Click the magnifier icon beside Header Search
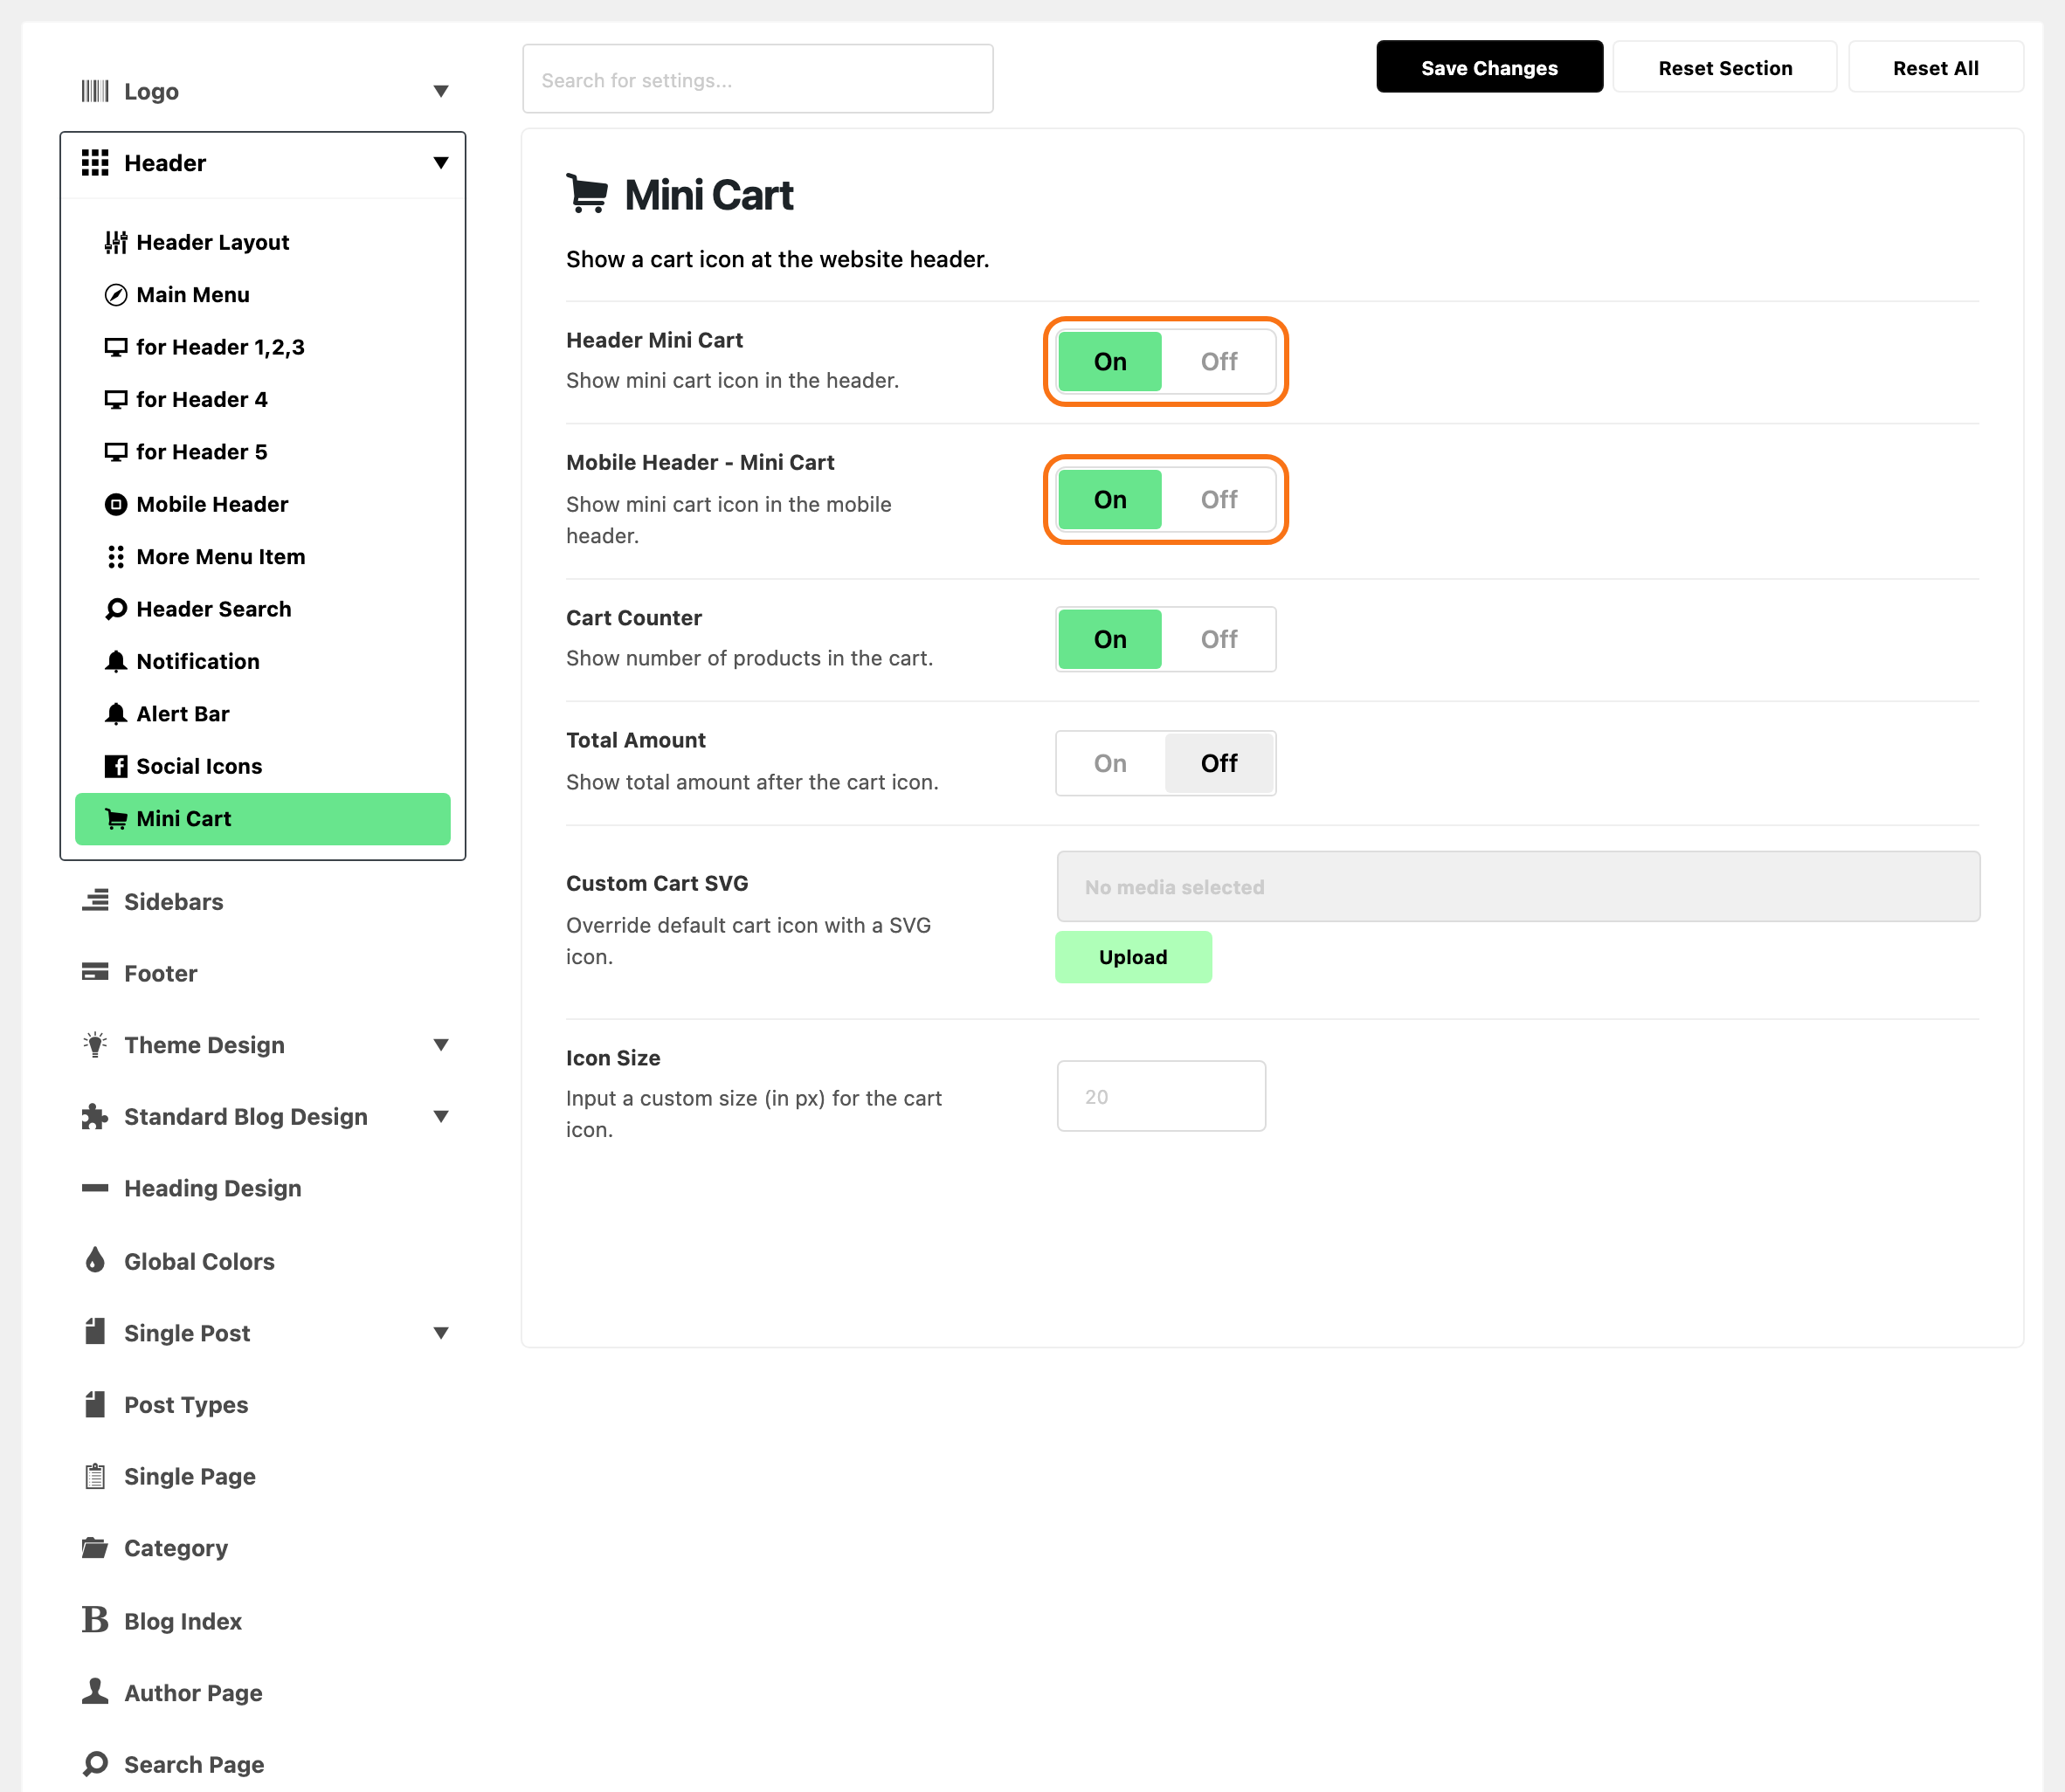This screenshot has height=1792, width=2065. (116, 609)
